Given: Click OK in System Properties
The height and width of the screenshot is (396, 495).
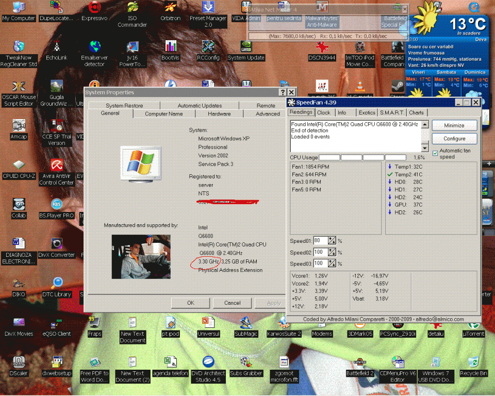Looking at the screenshot, I should point(190,303).
